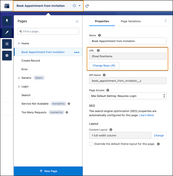Screen dimensions: 173x176
Task: Enable override default theme layout checkbox
Action: coord(91,144)
